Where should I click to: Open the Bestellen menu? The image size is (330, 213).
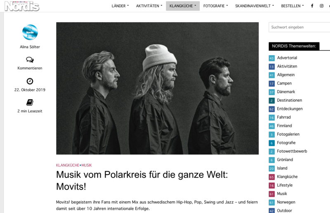pos(292,6)
